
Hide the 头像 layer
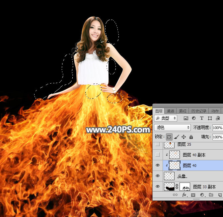158,176
